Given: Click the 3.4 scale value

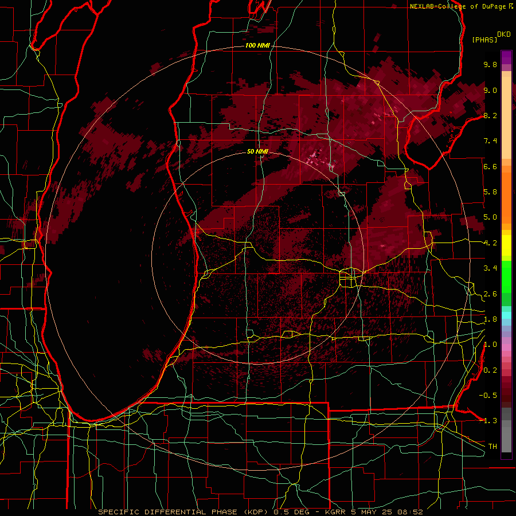Looking at the screenshot, I should tap(490, 268).
